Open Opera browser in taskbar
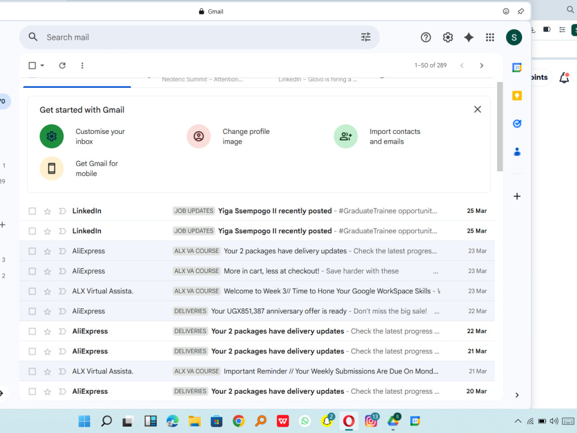The width and height of the screenshot is (577, 433). 349,421
